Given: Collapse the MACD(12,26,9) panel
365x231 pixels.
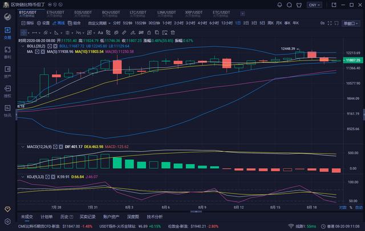Looking at the screenshot, I should point(23,147).
